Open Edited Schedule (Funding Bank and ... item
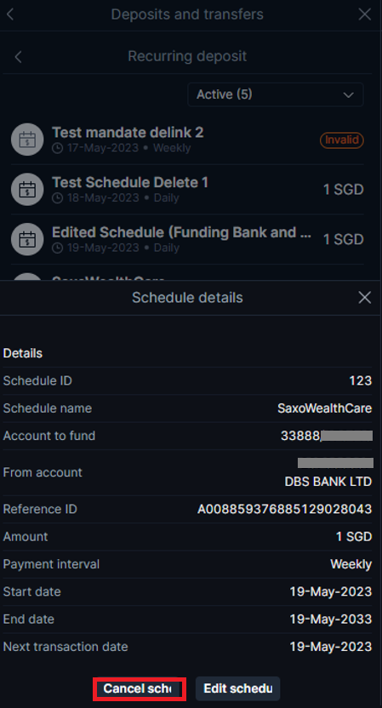The height and width of the screenshot is (708, 382). click(187, 239)
